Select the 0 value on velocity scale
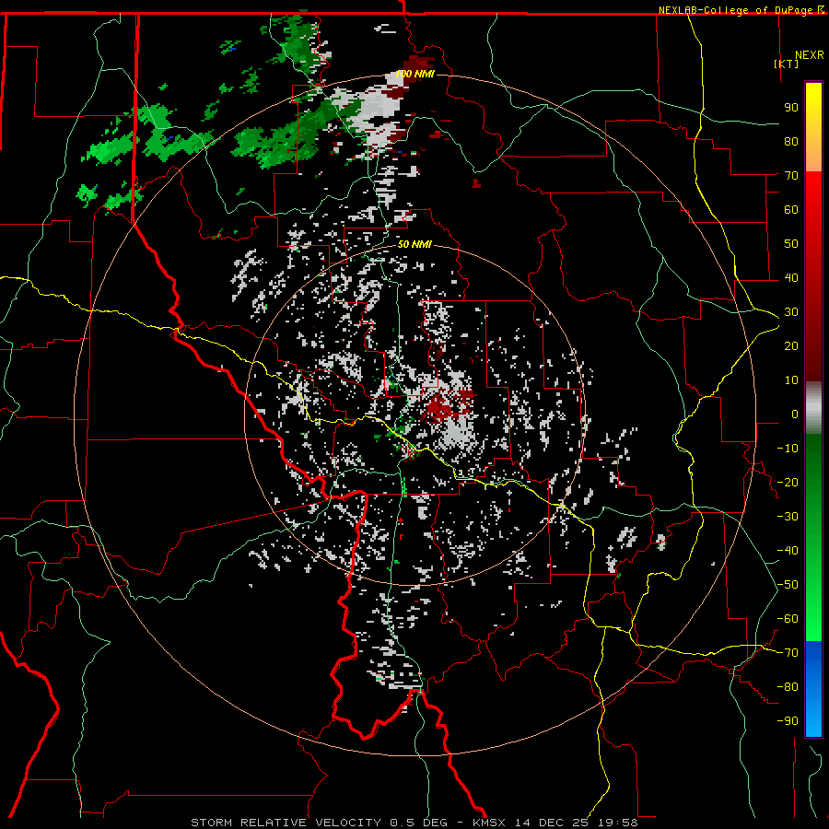Screen dimensions: 829x829 point(795,414)
